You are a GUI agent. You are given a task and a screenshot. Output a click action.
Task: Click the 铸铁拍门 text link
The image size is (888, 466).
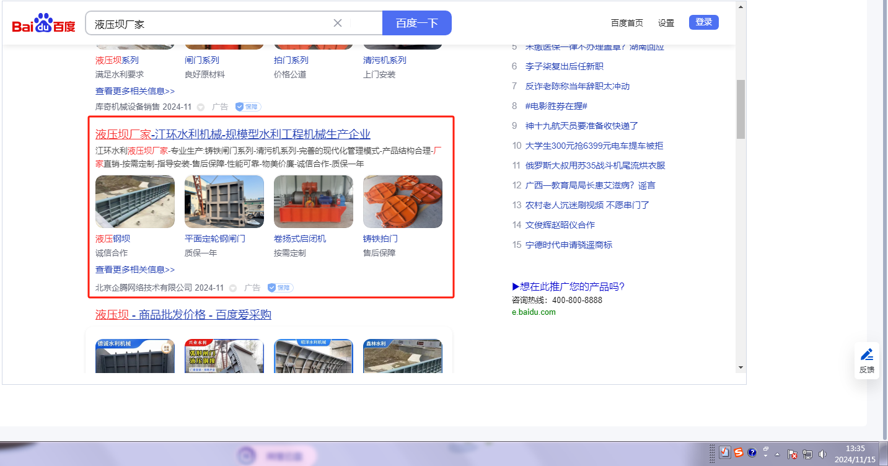[380, 239]
